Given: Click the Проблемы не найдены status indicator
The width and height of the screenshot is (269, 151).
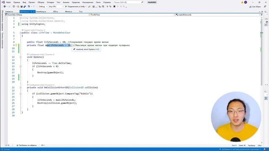Looking at the screenshot, I should [x=26, y=146].
